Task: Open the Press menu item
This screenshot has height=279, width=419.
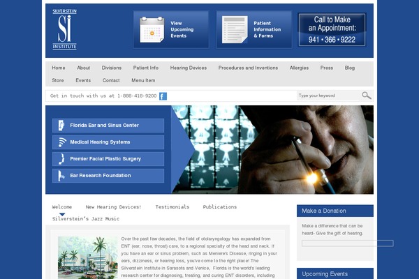Action: [x=327, y=68]
